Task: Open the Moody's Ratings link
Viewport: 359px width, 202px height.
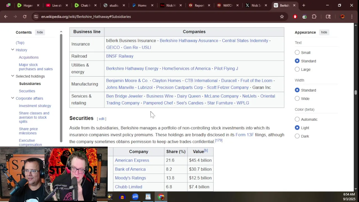Action: click(x=130, y=178)
